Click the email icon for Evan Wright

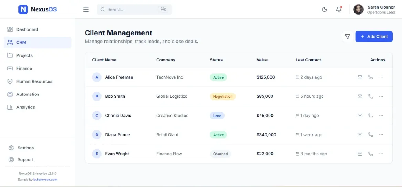[360, 154]
